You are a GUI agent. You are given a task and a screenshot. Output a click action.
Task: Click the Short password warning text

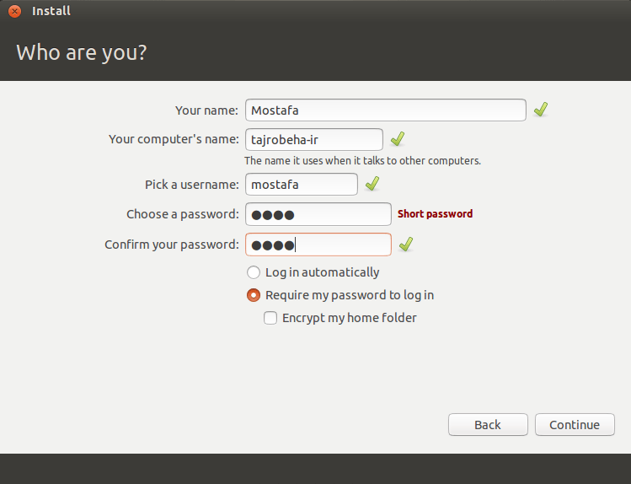click(435, 214)
